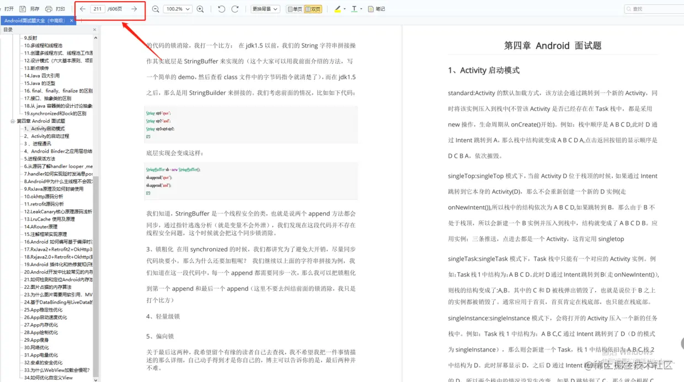Collapse the 第四章 Android 面试题 tree node
684x382 pixels.
click(13, 121)
